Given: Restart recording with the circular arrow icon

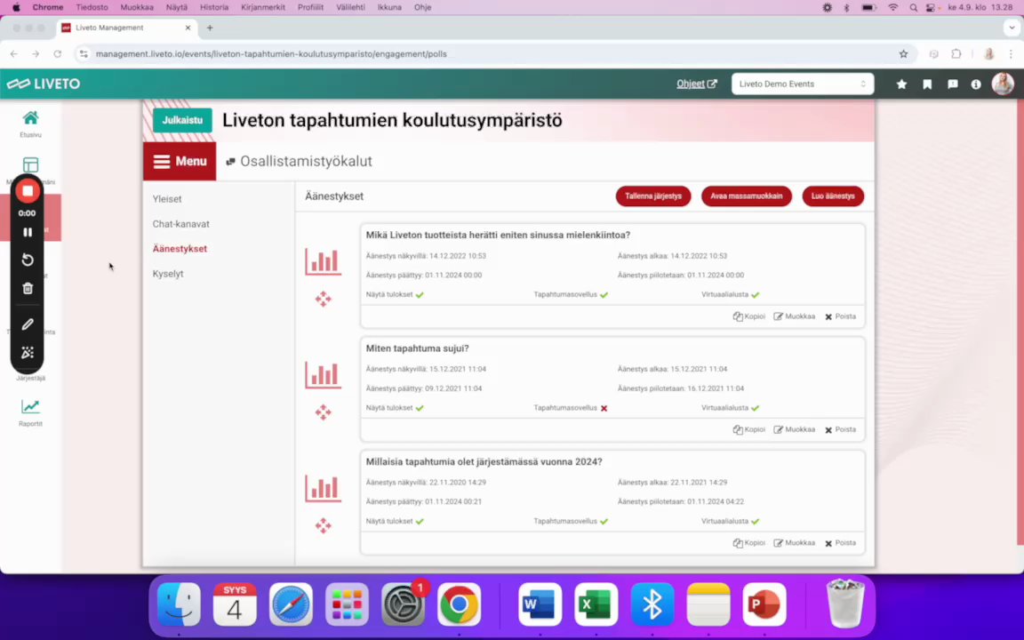Looking at the screenshot, I should 28,260.
